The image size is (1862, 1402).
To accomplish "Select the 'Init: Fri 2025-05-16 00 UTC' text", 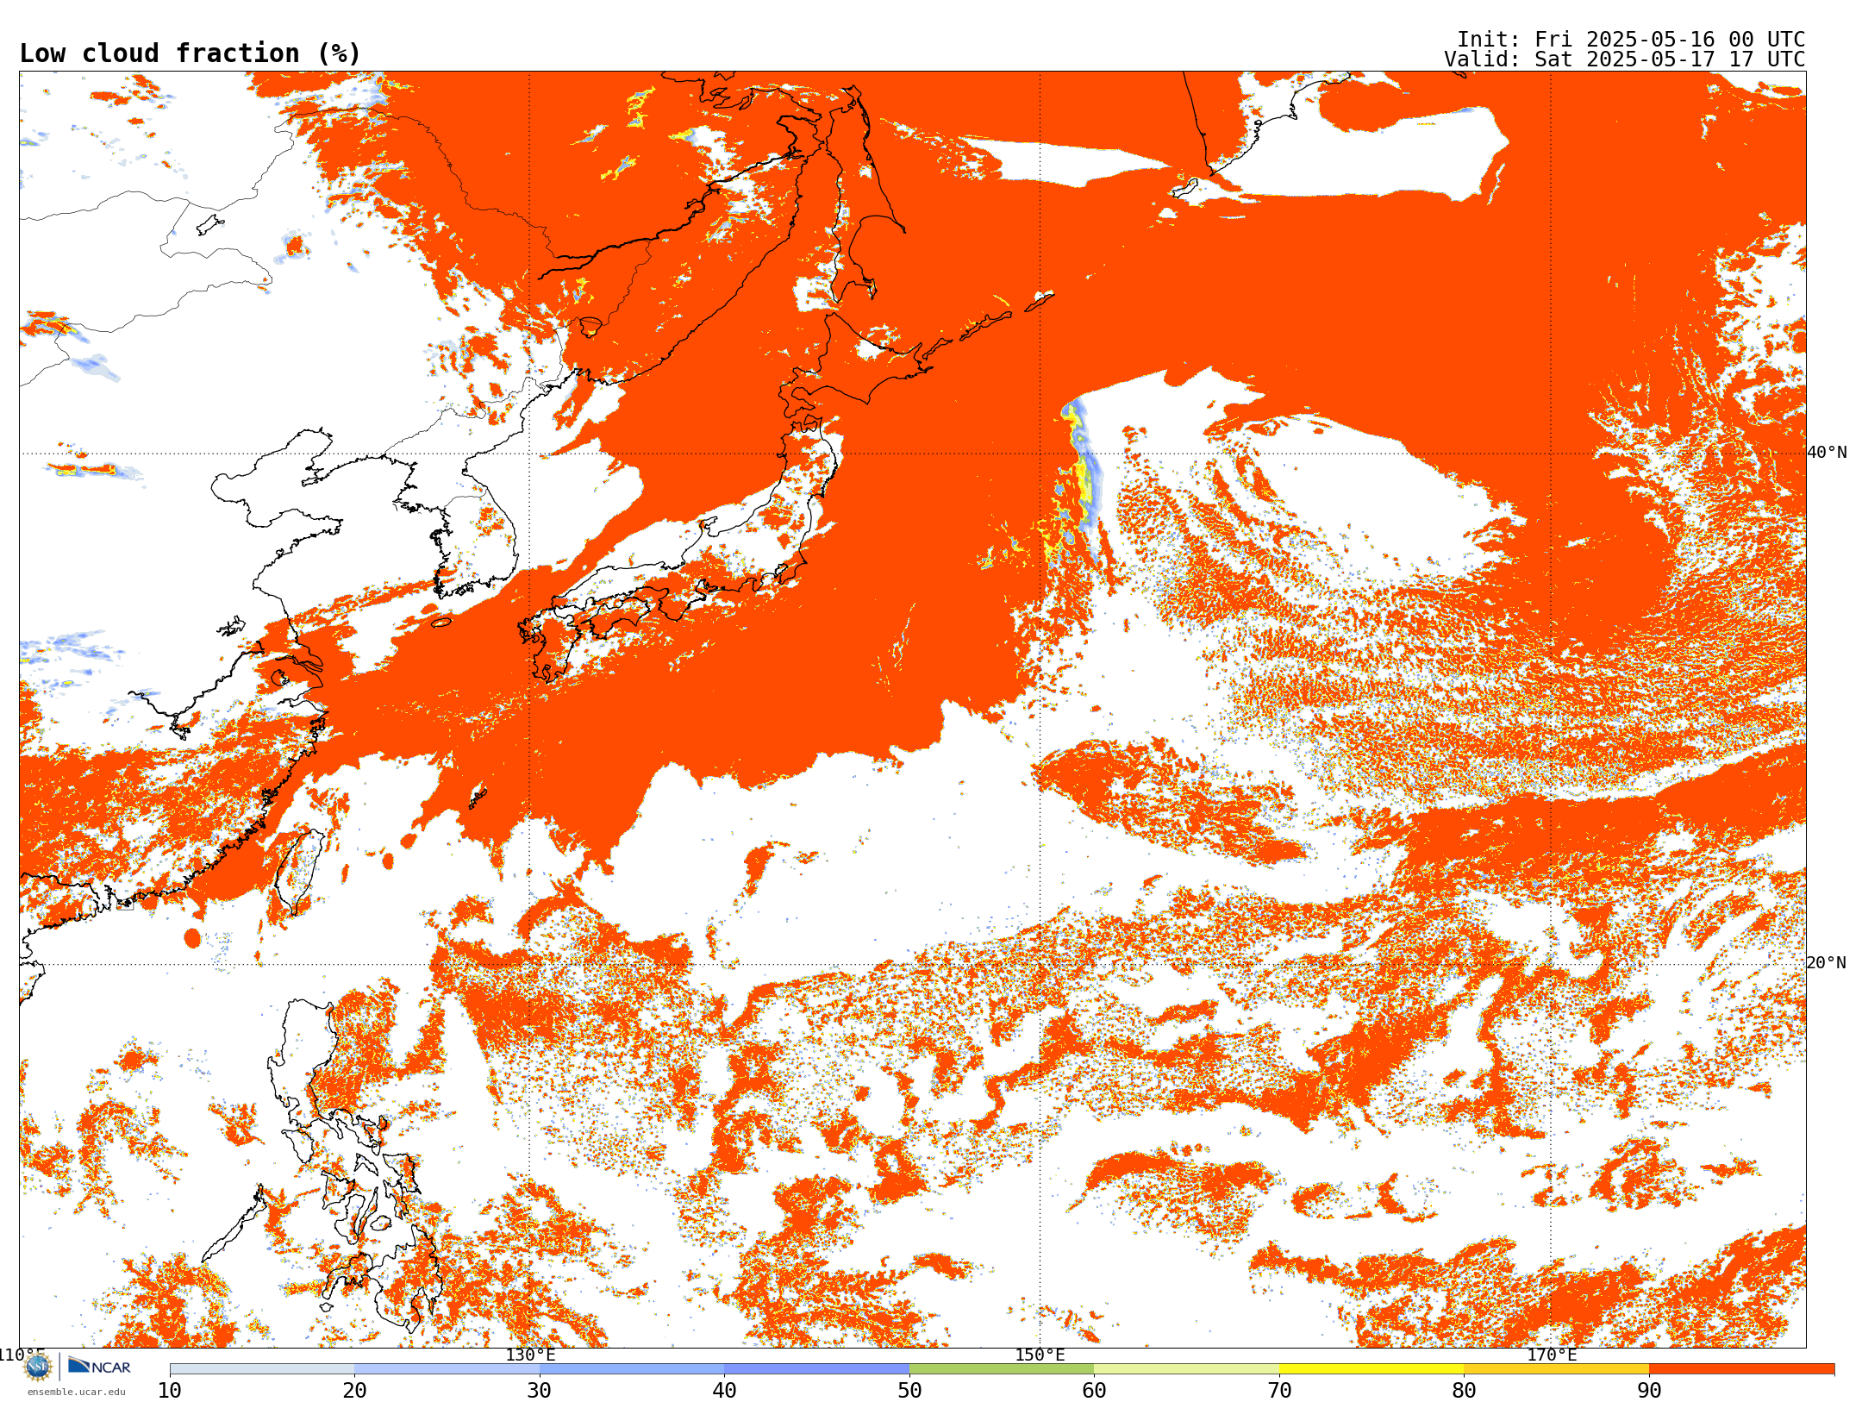I will [x=1630, y=40].
